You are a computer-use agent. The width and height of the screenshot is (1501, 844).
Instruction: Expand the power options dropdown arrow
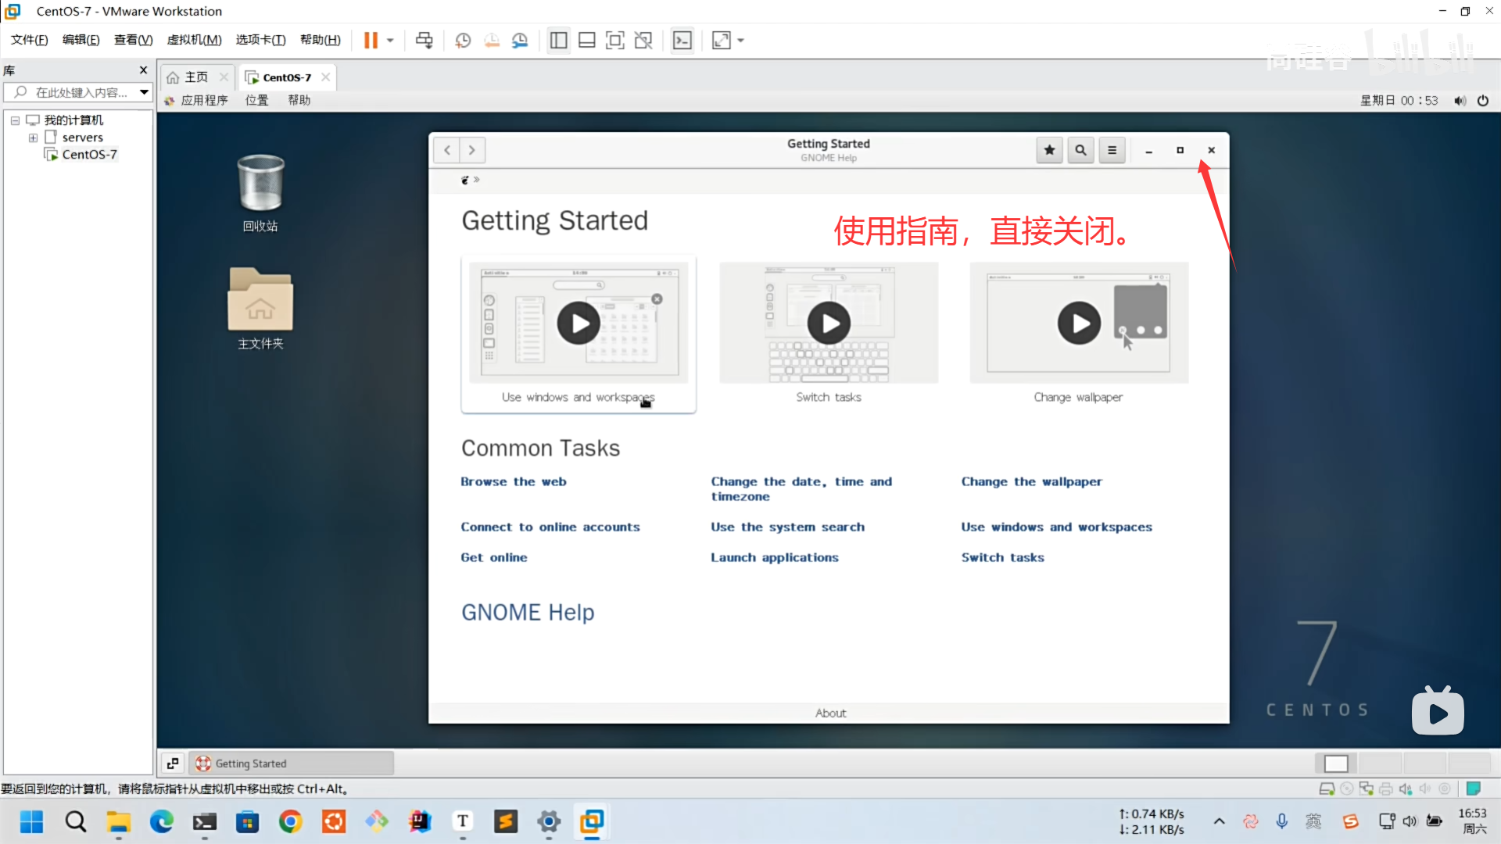[x=390, y=41]
